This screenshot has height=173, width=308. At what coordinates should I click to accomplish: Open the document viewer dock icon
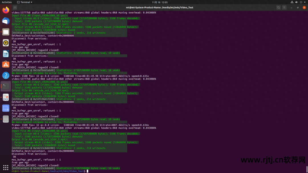pyautogui.click(x=6, y=97)
